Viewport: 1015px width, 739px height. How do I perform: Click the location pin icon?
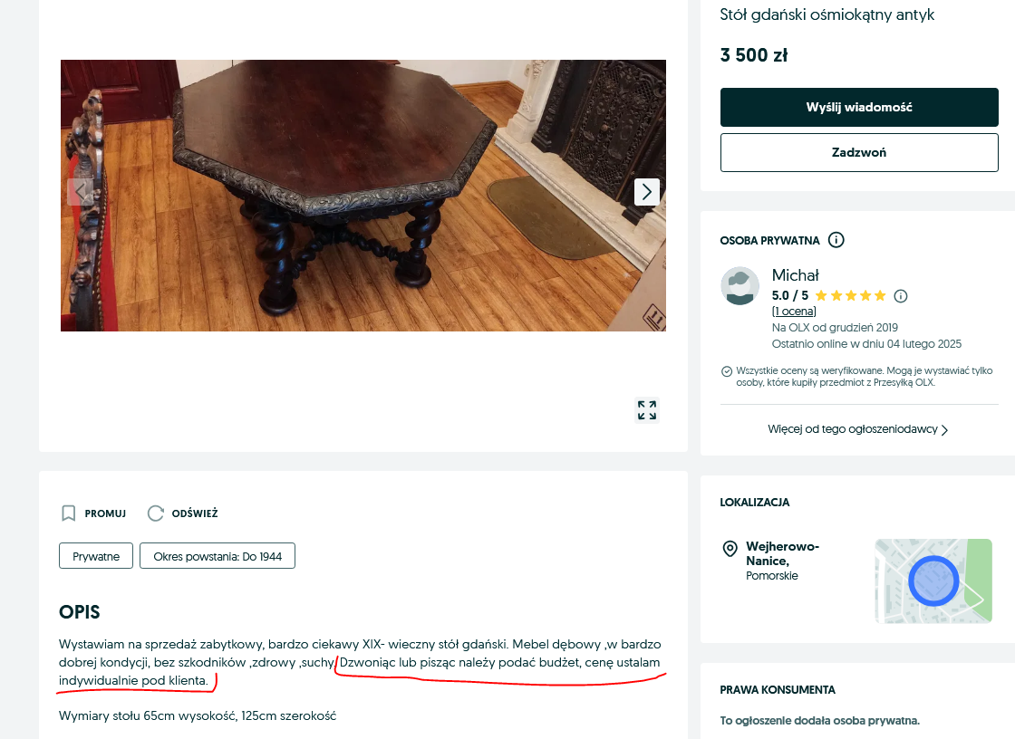[730, 550]
